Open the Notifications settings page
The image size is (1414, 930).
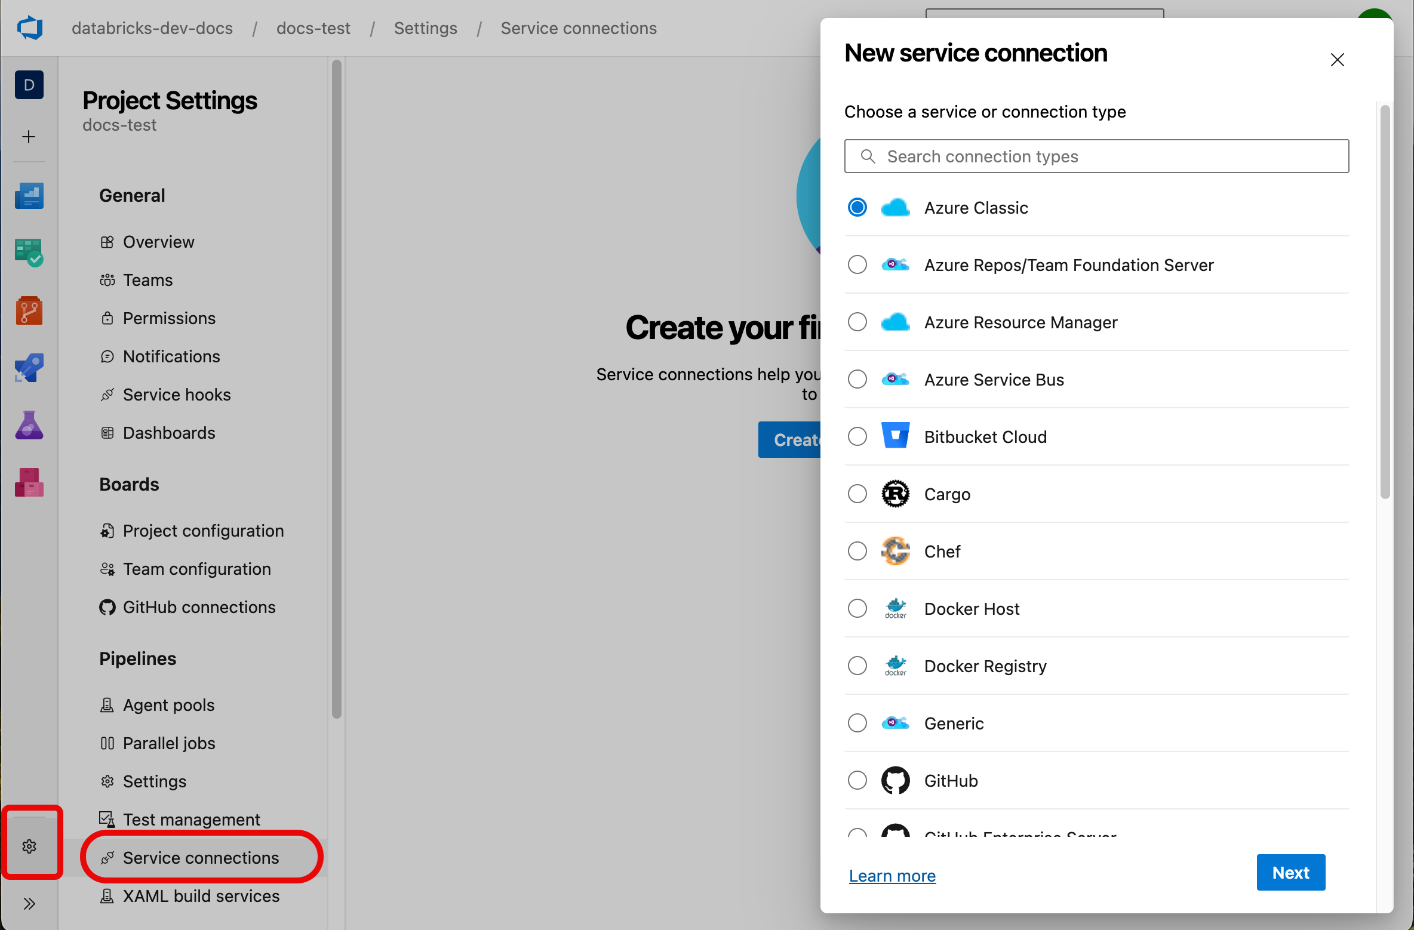[x=170, y=356]
